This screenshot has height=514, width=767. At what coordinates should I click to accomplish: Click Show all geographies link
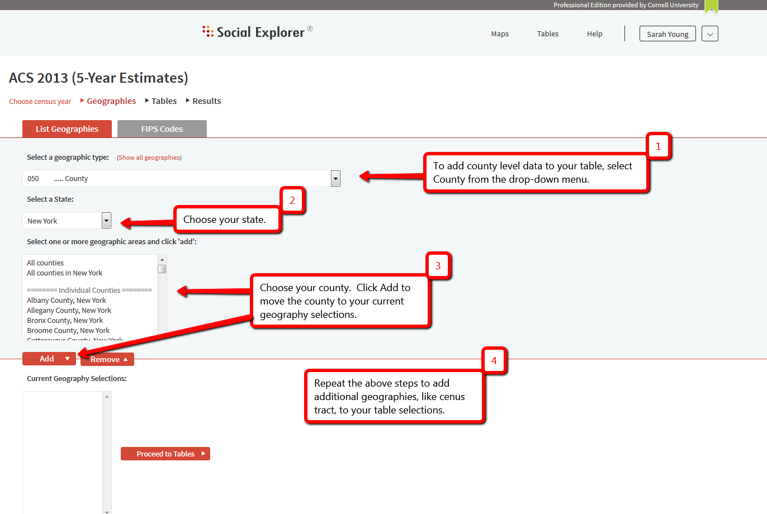pyautogui.click(x=149, y=158)
